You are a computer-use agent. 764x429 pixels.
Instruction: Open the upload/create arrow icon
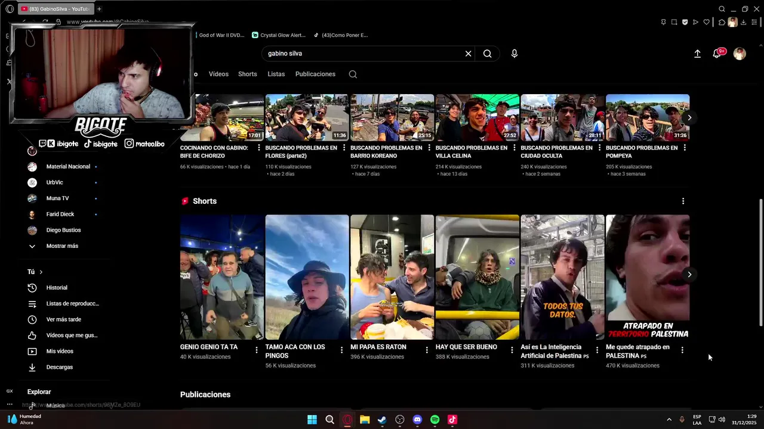point(697,54)
